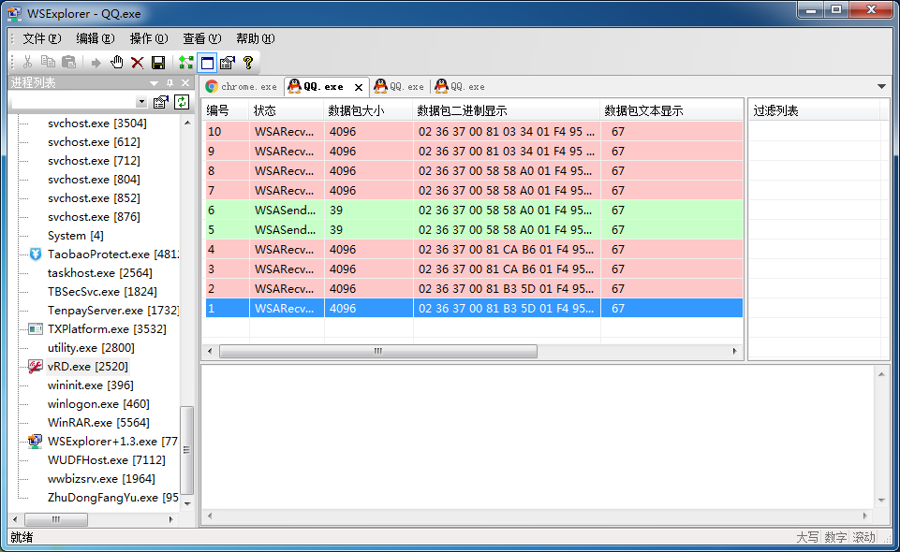Click the right arrow start capture icon
Image resolution: width=900 pixels, height=552 pixels.
(96, 63)
